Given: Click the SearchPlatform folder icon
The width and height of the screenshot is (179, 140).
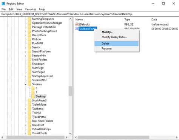Looking at the screenshot, I should tap(29, 51).
